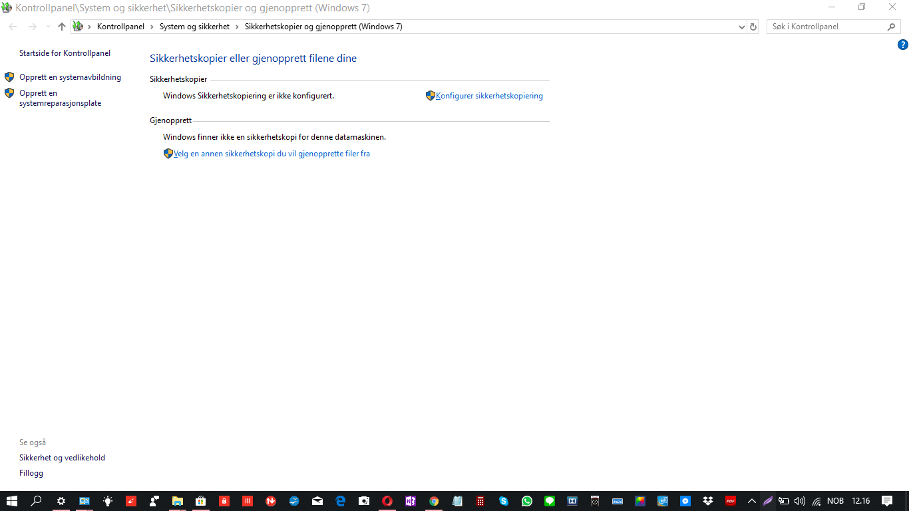The width and height of the screenshot is (909, 511).
Task: Open Facebook Messenger on the taskbar
Action: pos(685,501)
